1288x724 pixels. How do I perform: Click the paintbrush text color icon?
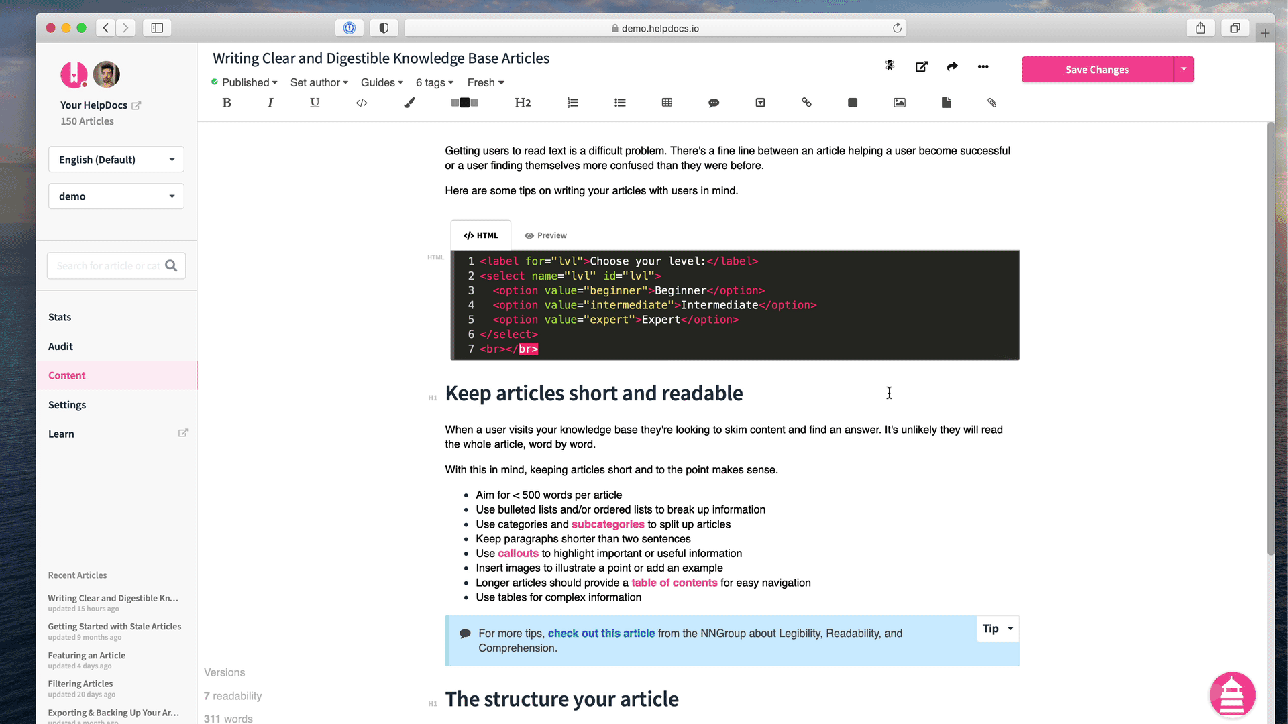pos(409,103)
